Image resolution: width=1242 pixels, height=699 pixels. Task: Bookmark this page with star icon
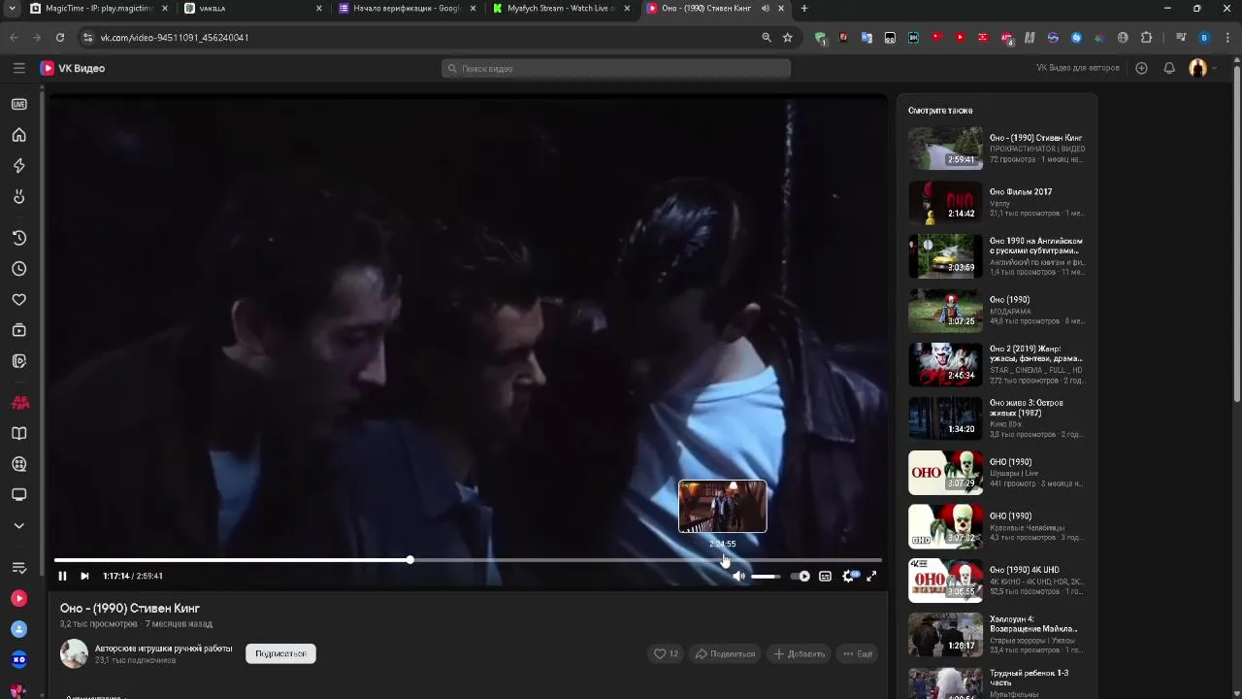pos(788,38)
